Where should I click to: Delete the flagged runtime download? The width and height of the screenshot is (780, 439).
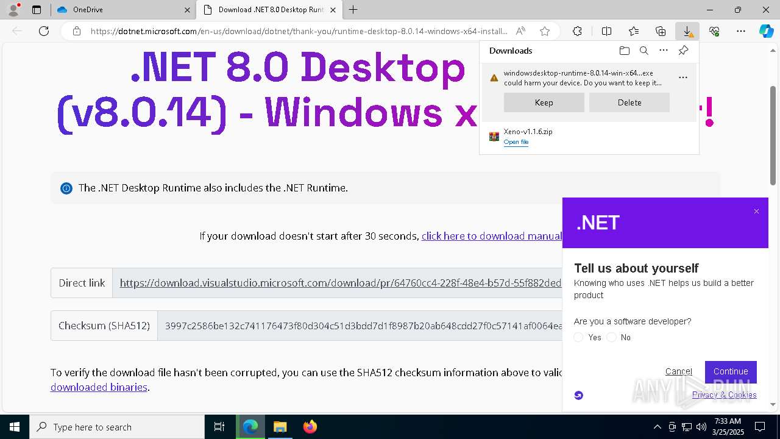[x=629, y=102]
